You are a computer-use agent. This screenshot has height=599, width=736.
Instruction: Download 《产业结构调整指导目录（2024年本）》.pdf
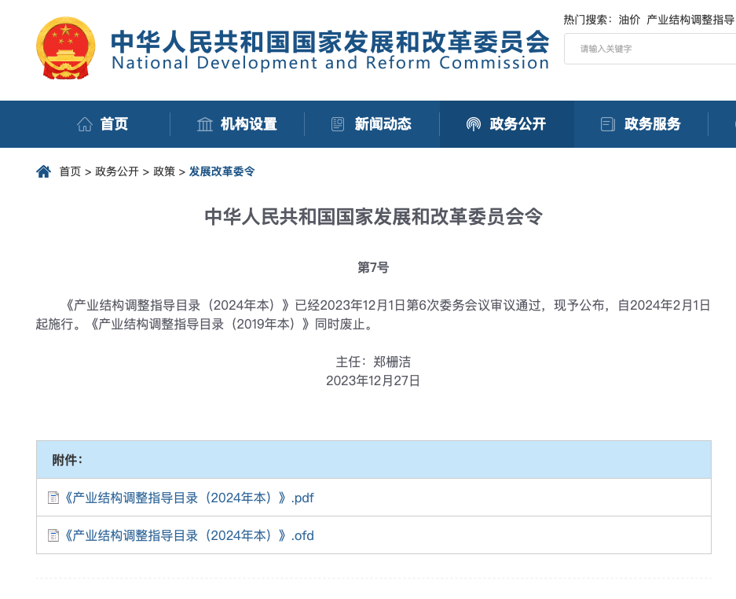coord(188,498)
